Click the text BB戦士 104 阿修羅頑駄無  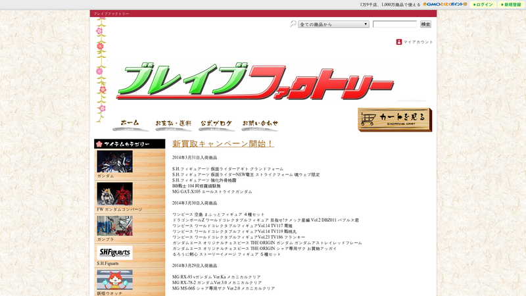(197, 186)
